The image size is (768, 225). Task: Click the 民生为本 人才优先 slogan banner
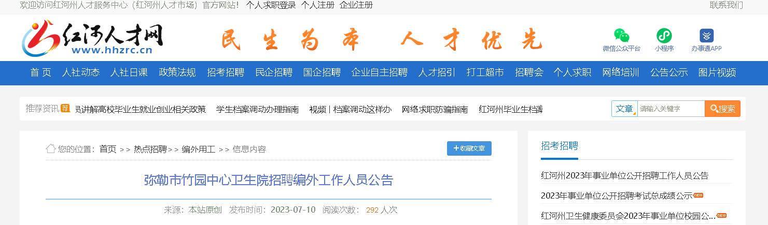(x=381, y=40)
